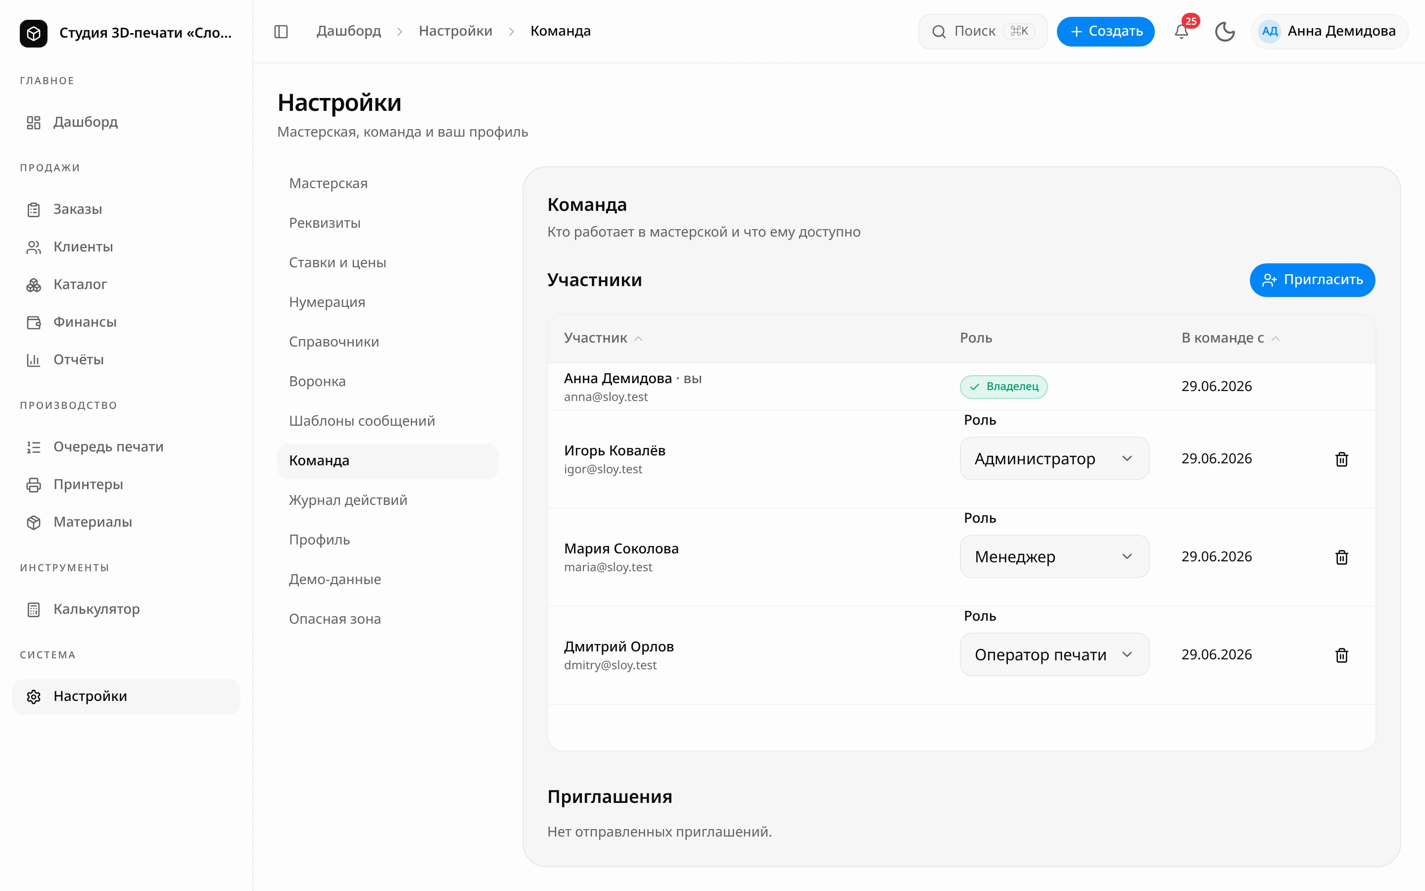
Task: Sort by В команде с column
Action: point(1230,338)
